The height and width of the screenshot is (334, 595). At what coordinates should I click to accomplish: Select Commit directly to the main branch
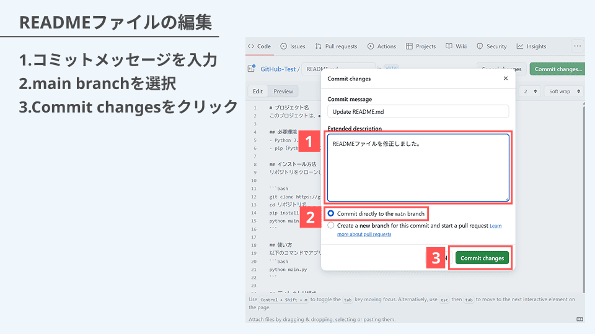(331, 213)
